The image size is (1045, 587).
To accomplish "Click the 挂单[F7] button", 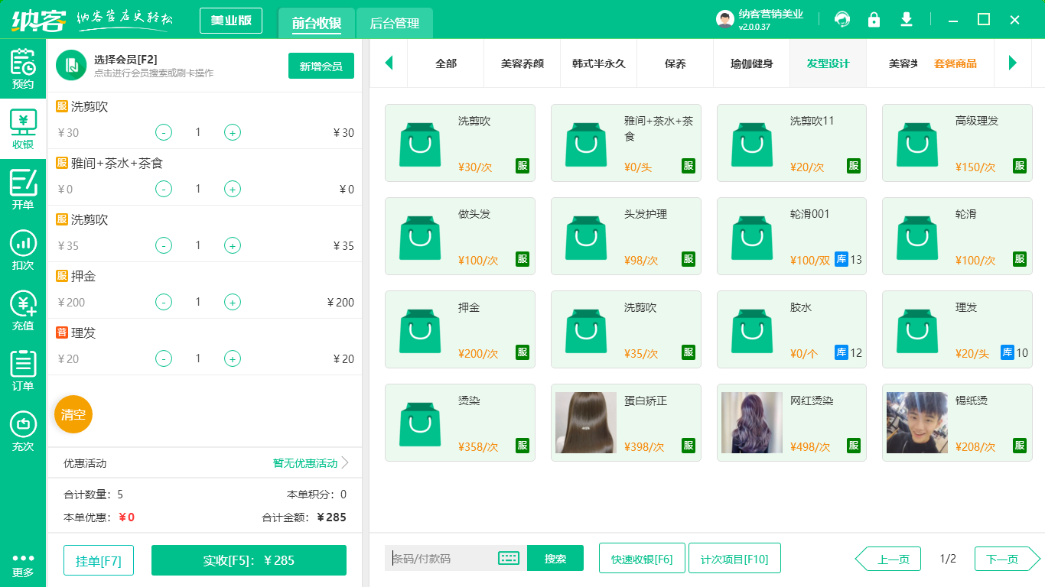I will pos(99,560).
